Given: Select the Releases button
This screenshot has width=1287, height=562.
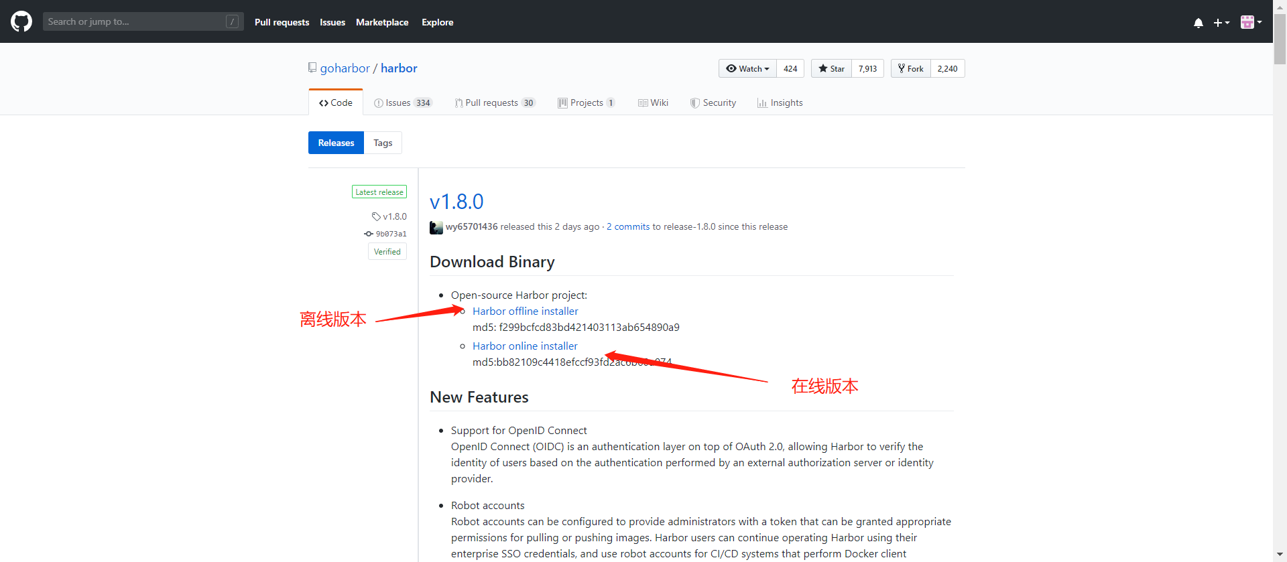Looking at the screenshot, I should (x=336, y=143).
